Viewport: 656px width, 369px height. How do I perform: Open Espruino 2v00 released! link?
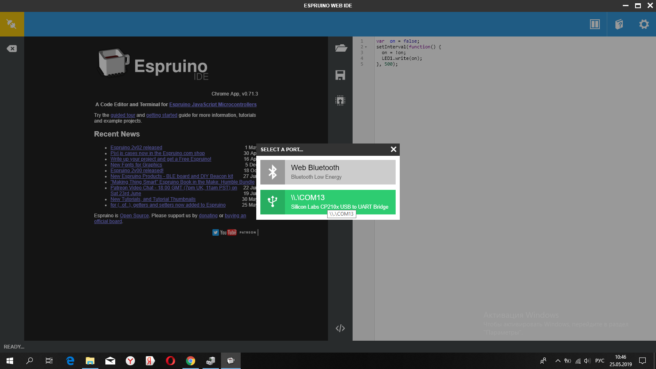[137, 171]
